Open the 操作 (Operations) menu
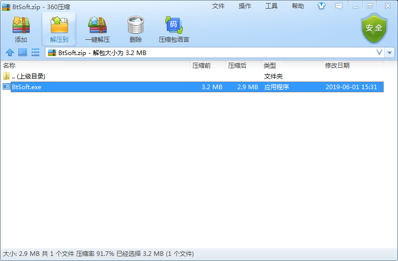 point(245,6)
